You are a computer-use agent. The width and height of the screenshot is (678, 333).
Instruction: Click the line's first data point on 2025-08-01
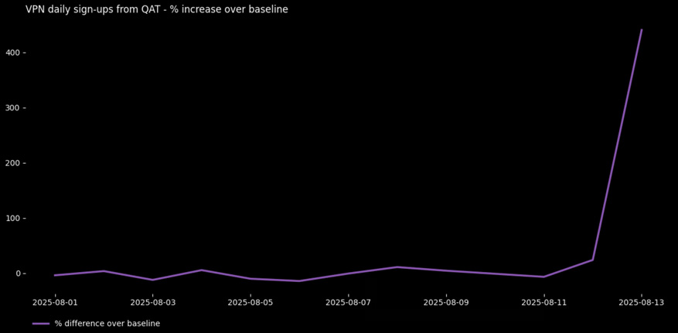click(x=55, y=275)
